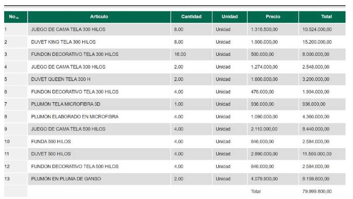Click quantity 1.00 for PLUMÓN TELA MICROFIBRA 3D
Viewport: 353px width, 199px height.
pyautogui.click(x=179, y=104)
